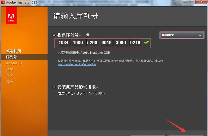
Task: Click the 请输入序列号 heading text
Action: pos(76,16)
